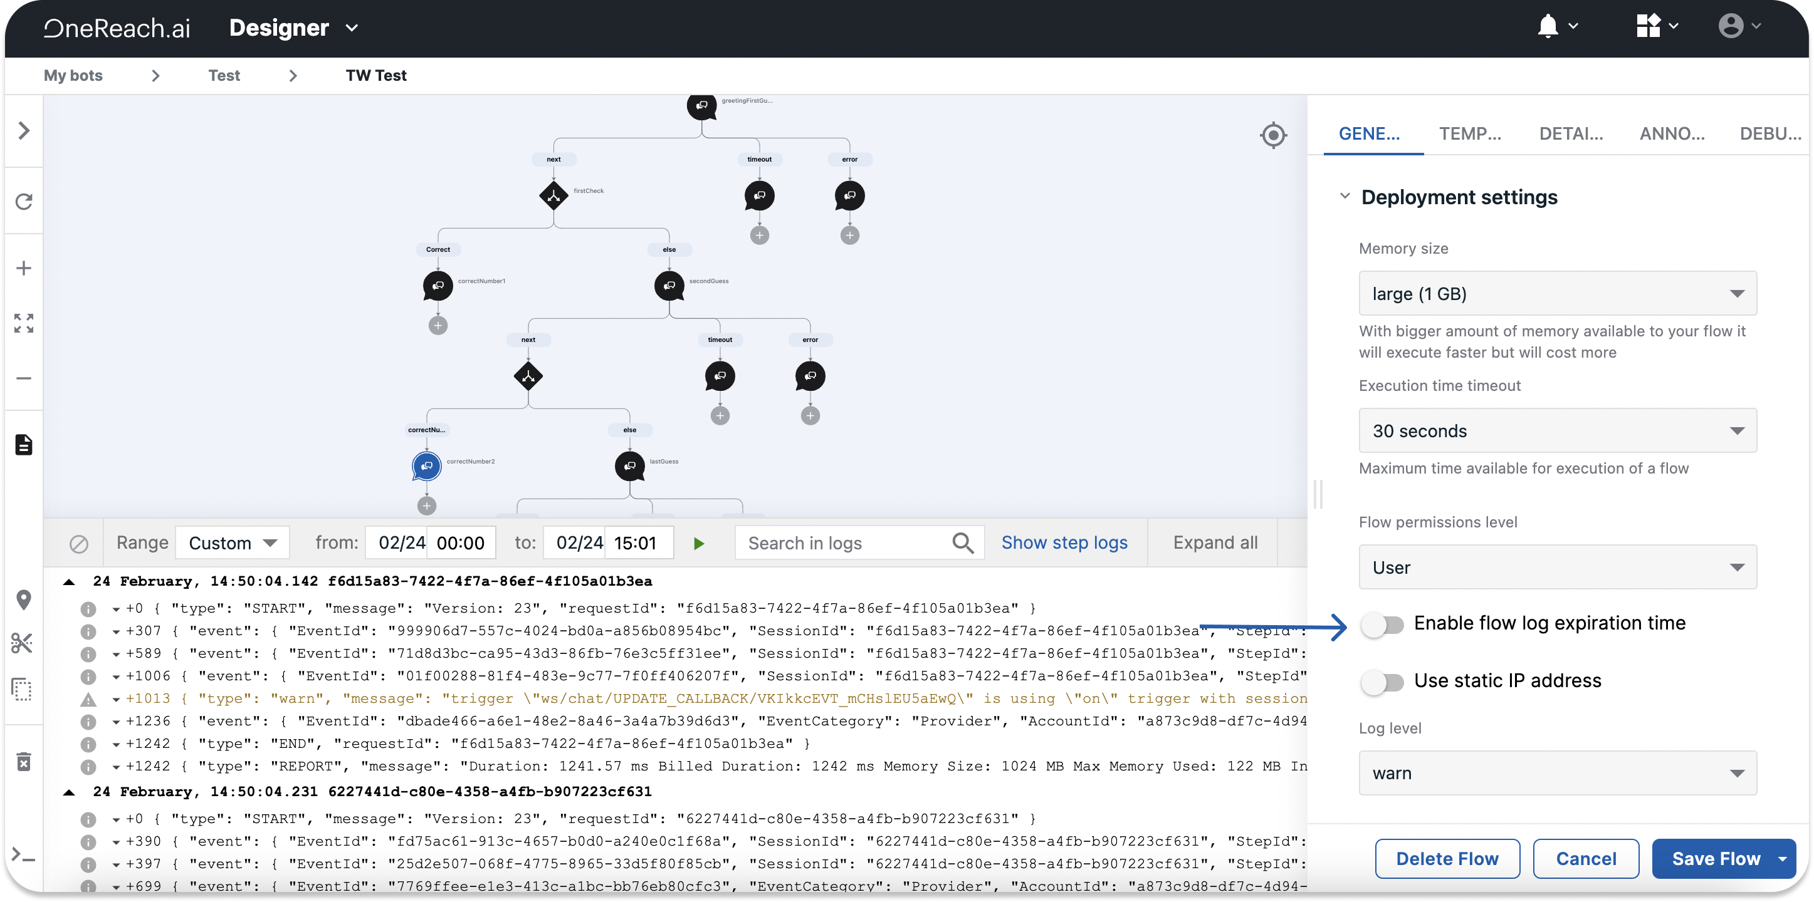Screen dimensions: 1814x902
Task: Click the notifications bell icon
Action: pyautogui.click(x=1547, y=27)
